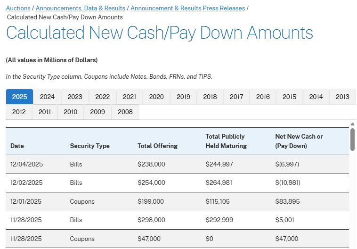The height and width of the screenshot is (249, 357).
Task: Open Announcement & Results Press Releases link
Action: tap(187, 8)
